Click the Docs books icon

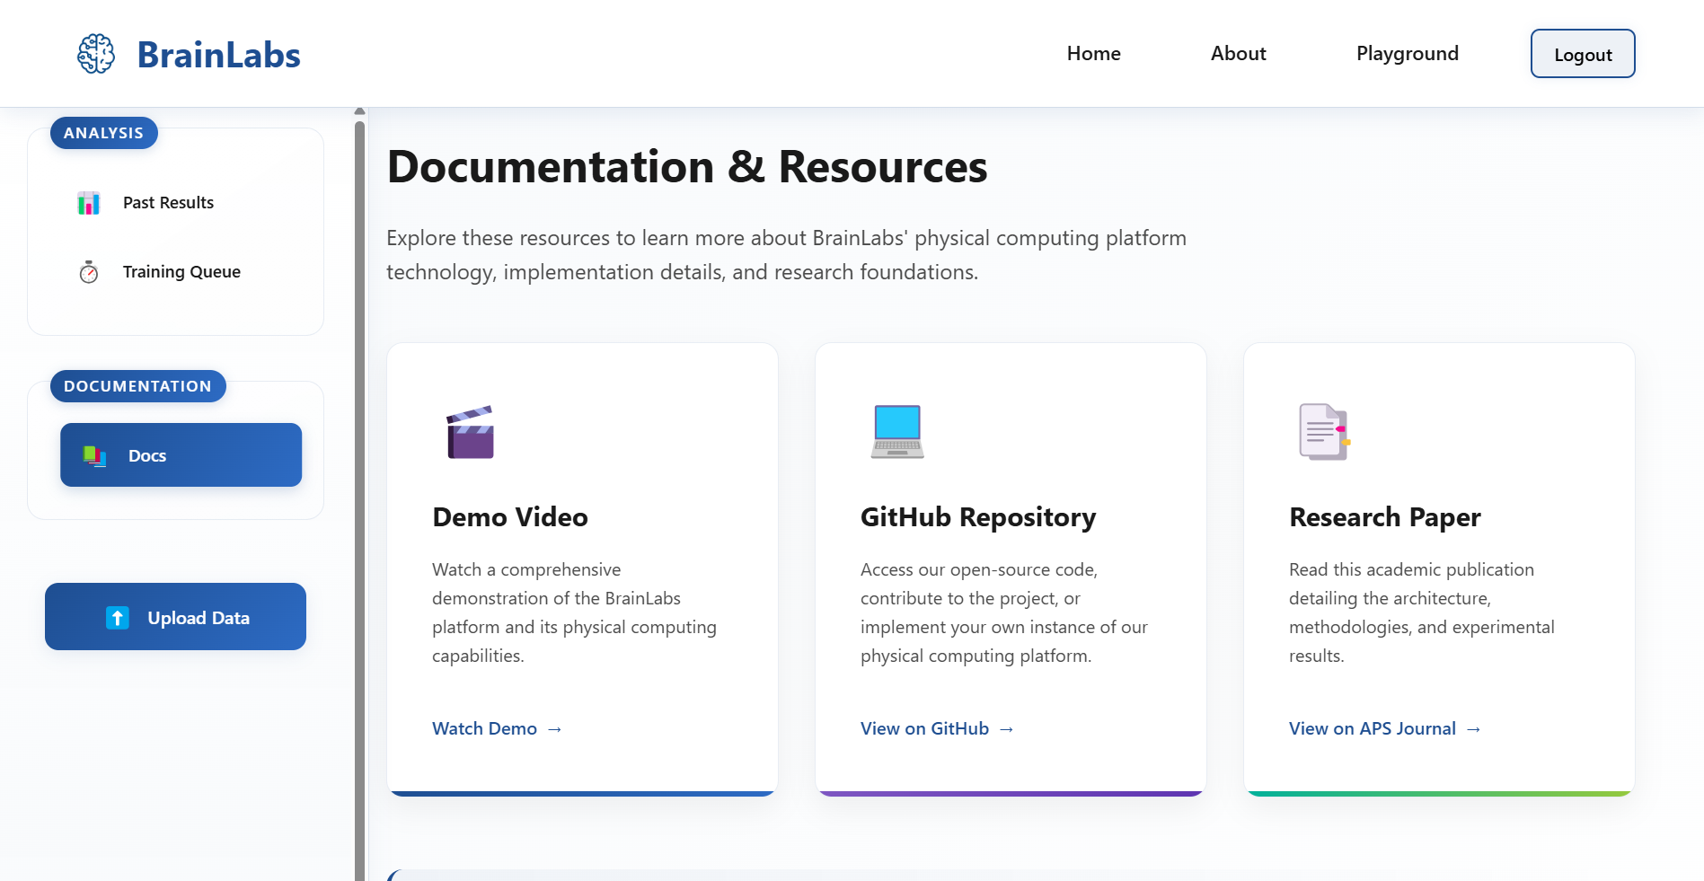tap(94, 455)
